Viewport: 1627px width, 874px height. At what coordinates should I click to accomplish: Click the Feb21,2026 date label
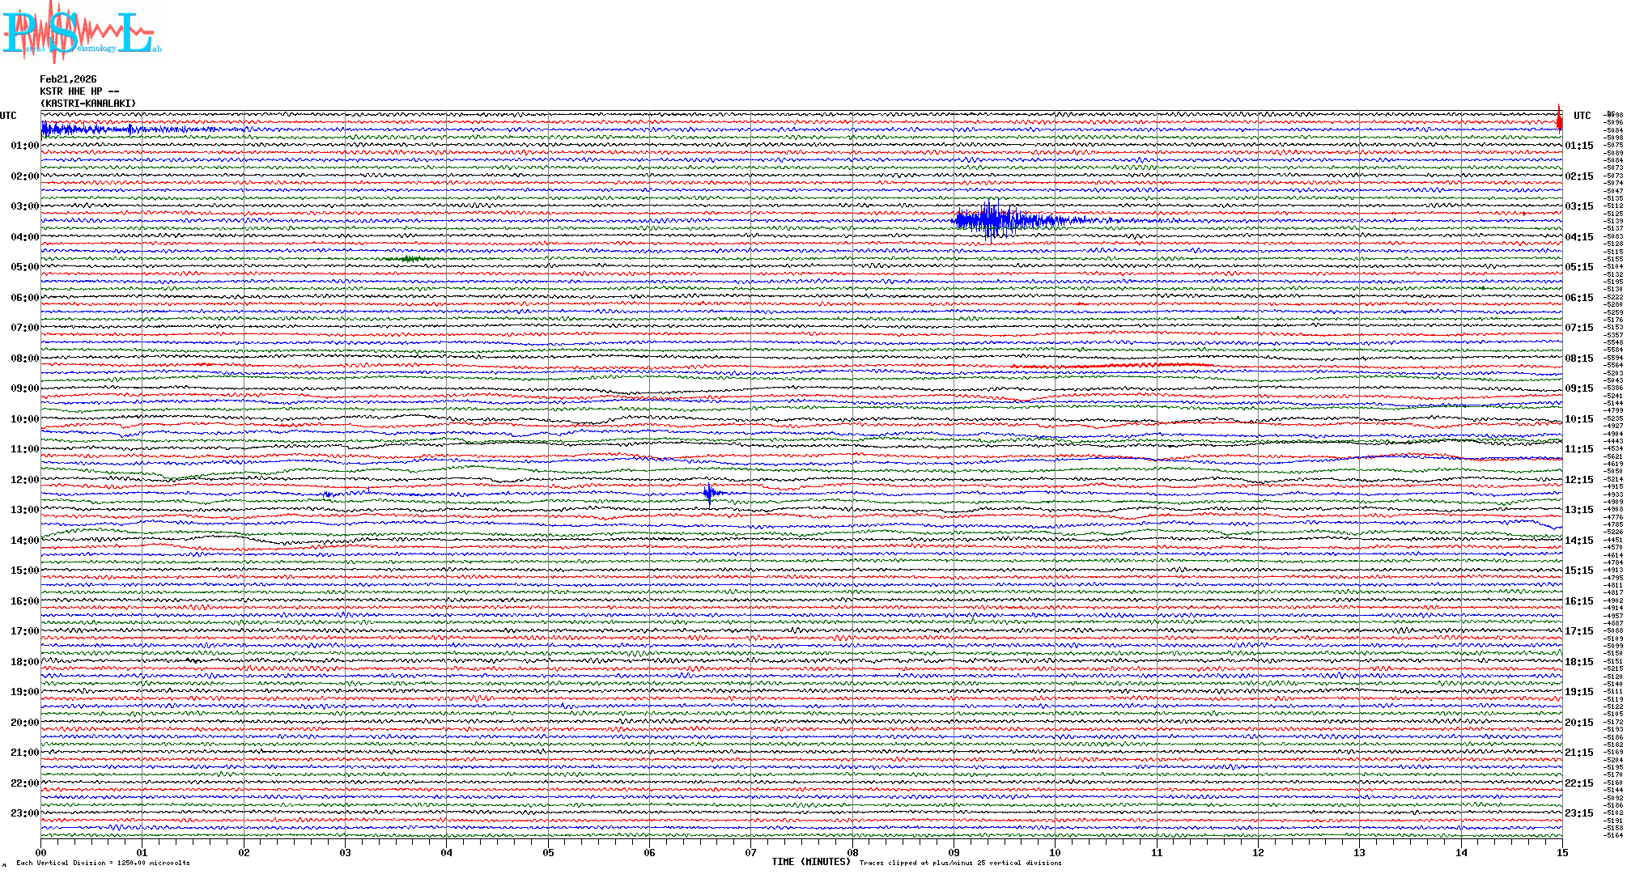coord(68,79)
